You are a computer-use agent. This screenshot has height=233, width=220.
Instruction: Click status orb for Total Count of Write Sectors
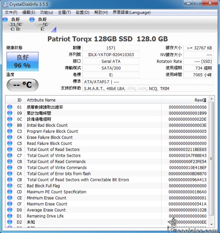10,155
